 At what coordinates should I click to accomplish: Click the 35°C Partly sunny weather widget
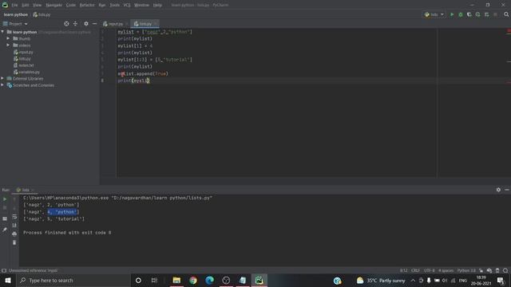point(380,281)
